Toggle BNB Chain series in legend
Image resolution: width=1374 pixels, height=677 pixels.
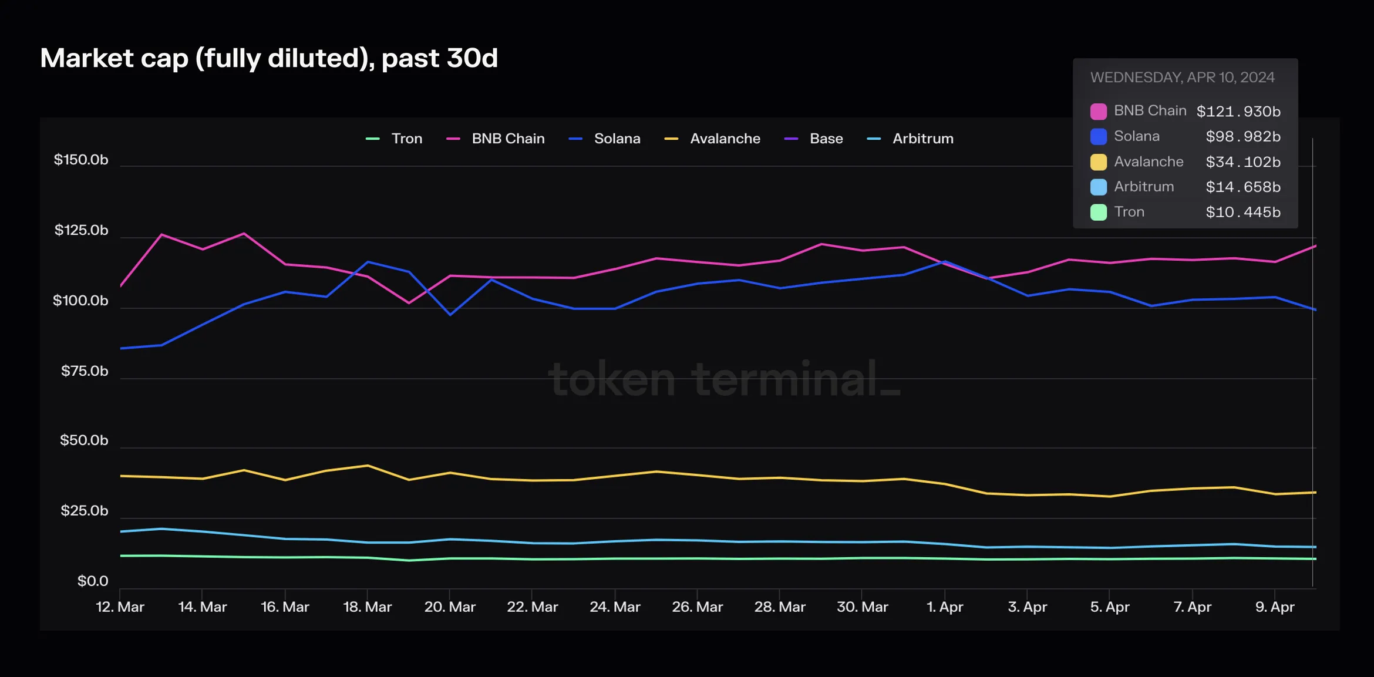coord(496,139)
